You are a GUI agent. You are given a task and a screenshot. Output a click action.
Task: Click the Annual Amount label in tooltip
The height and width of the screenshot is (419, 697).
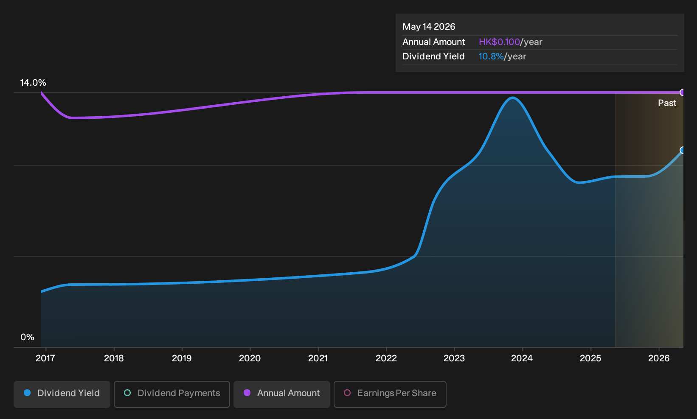pyautogui.click(x=433, y=42)
